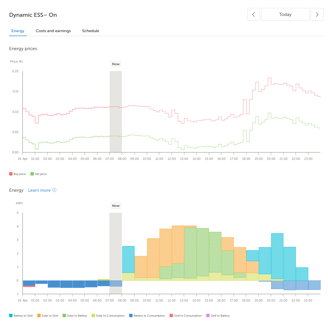The width and height of the screenshot is (328, 322).
Task: Go to next day with right arrow
Action: 317,15
